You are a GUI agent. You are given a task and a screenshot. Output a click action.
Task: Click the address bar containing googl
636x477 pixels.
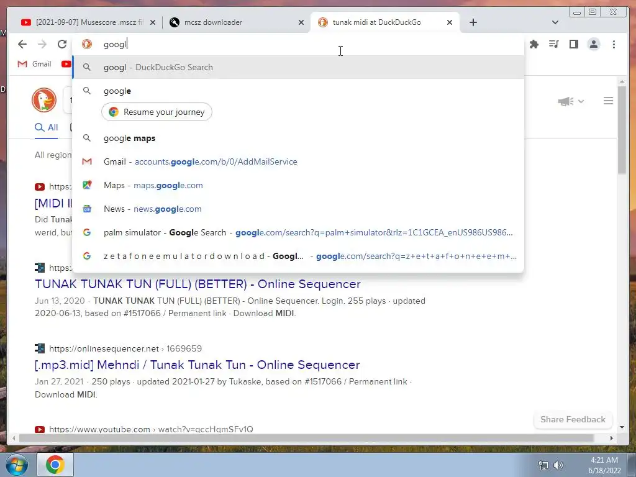(x=298, y=44)
